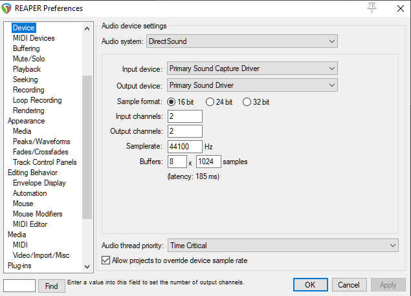Open the Output device dropdown
This screenshot has width=411, height=296.
[x=252, y=85]
